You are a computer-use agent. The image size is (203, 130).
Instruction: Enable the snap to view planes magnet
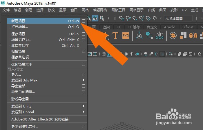click(x=148, y=18)
